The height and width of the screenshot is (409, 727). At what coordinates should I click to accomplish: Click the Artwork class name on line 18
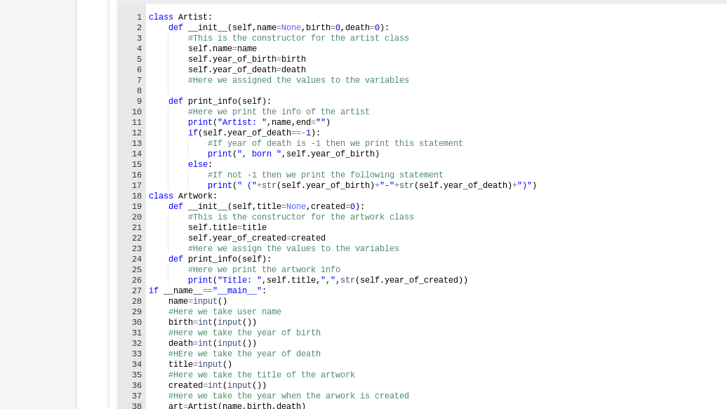tap(196, 196)
